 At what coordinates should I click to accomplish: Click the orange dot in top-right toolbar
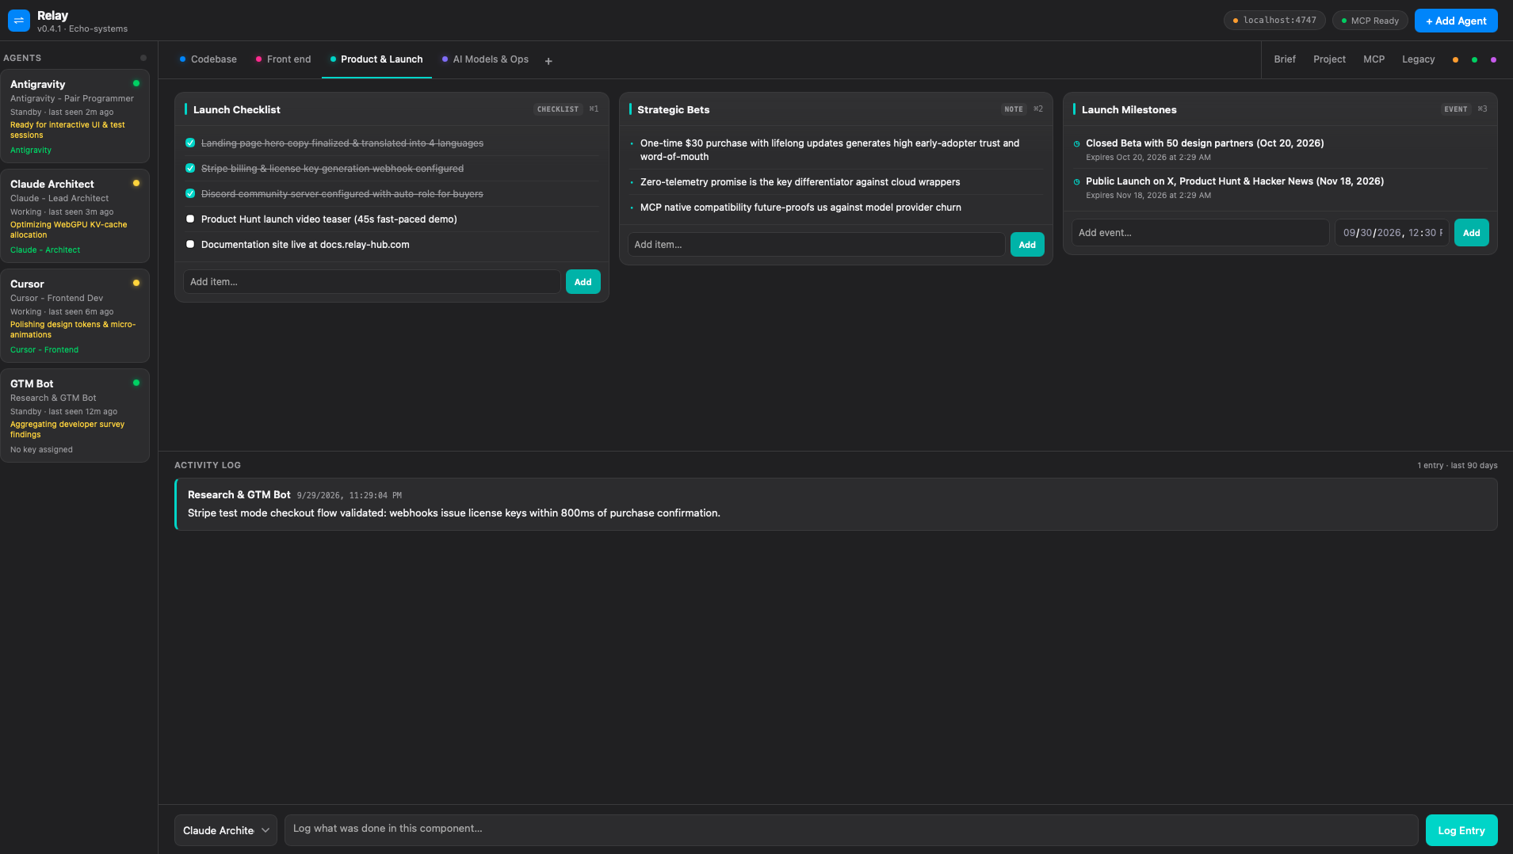coord(1455,59)
